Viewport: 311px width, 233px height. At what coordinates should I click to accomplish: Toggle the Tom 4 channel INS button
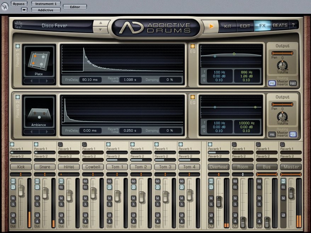pos(182,181)
